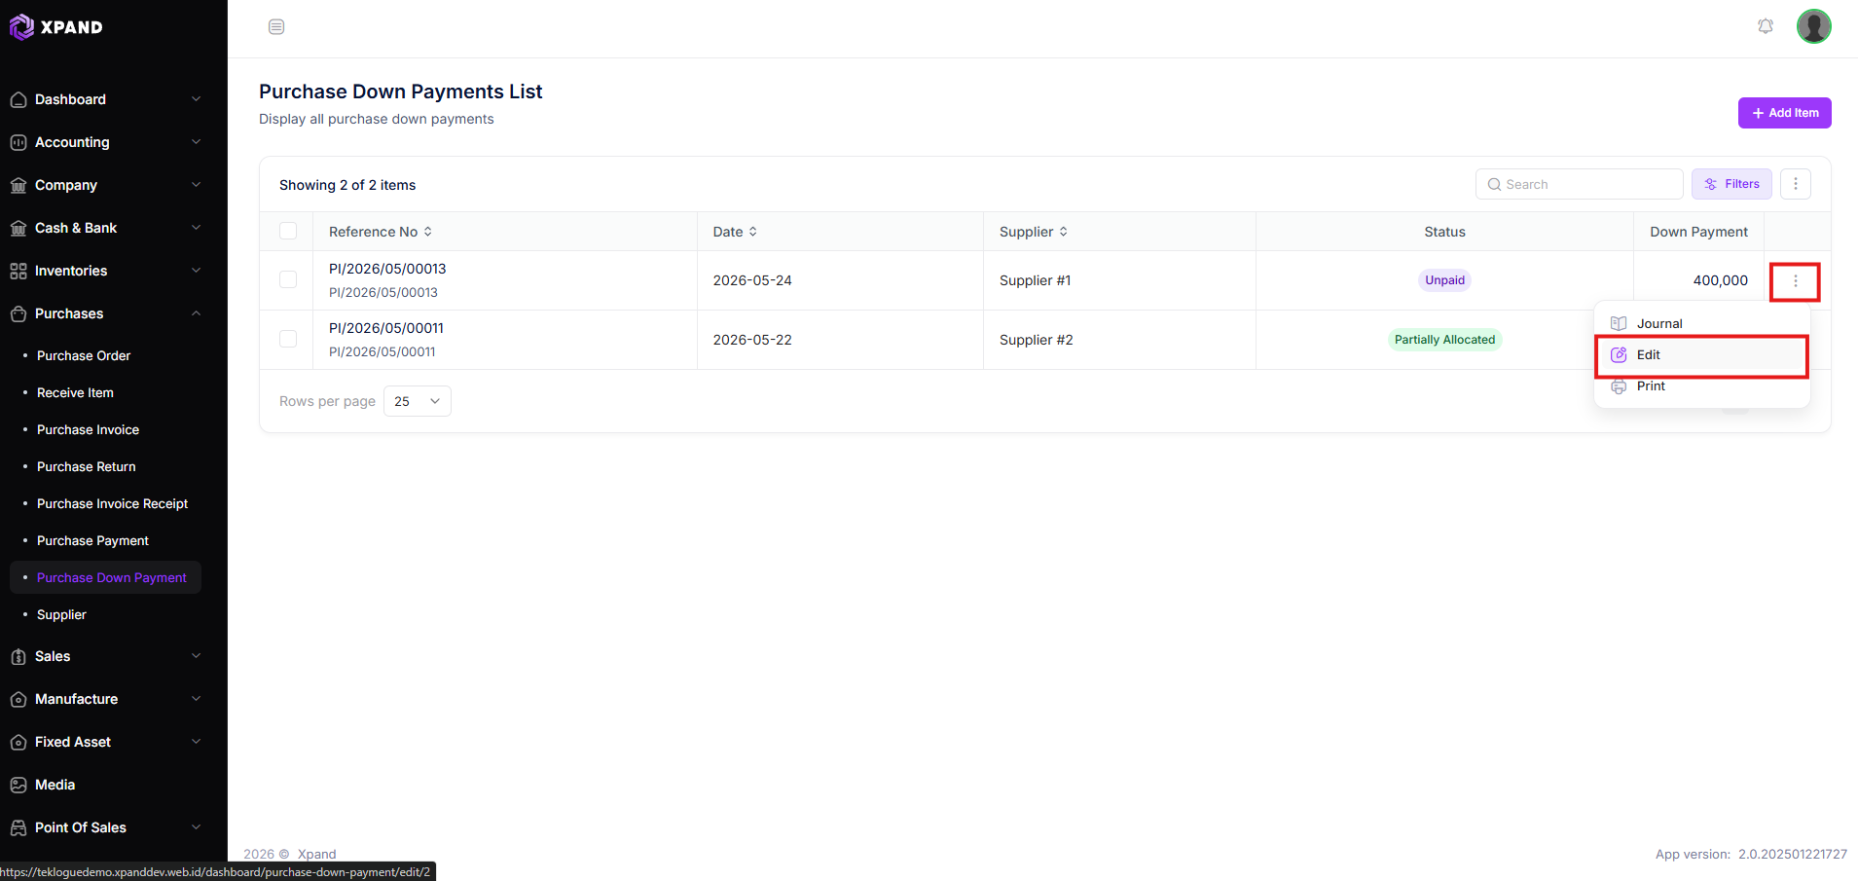Open the Filters button
1858x881 pixels.
pyautogui.click(x=1731, y=184)
